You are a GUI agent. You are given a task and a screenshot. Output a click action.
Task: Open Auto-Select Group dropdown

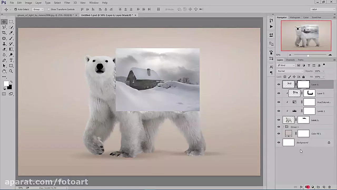[x=38, y=9]
